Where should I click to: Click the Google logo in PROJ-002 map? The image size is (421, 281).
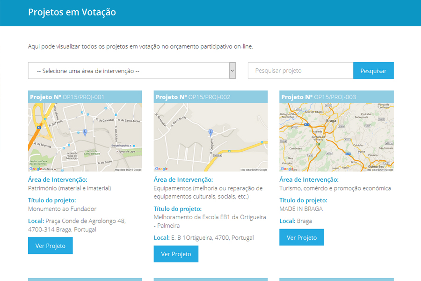161,169
